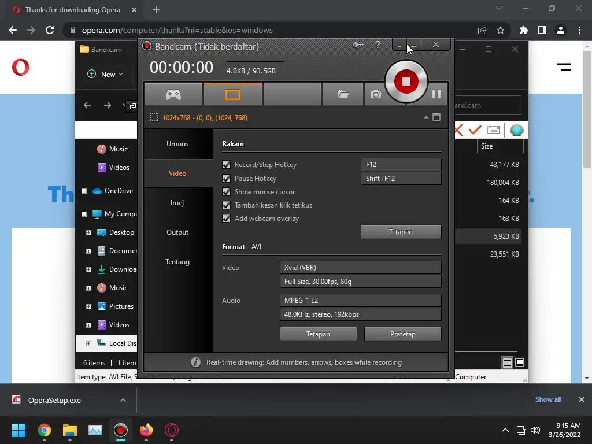Expand the Pictures tree node

pyautogui.click(x=88, y=306)
